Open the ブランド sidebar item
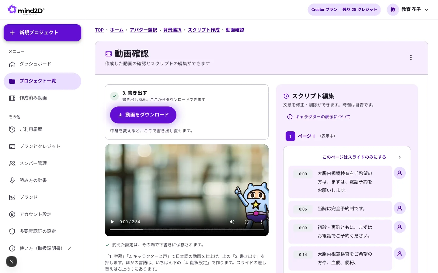Image resolution: width=438 pixels, height=273 pixels. [x=42, y=198]
